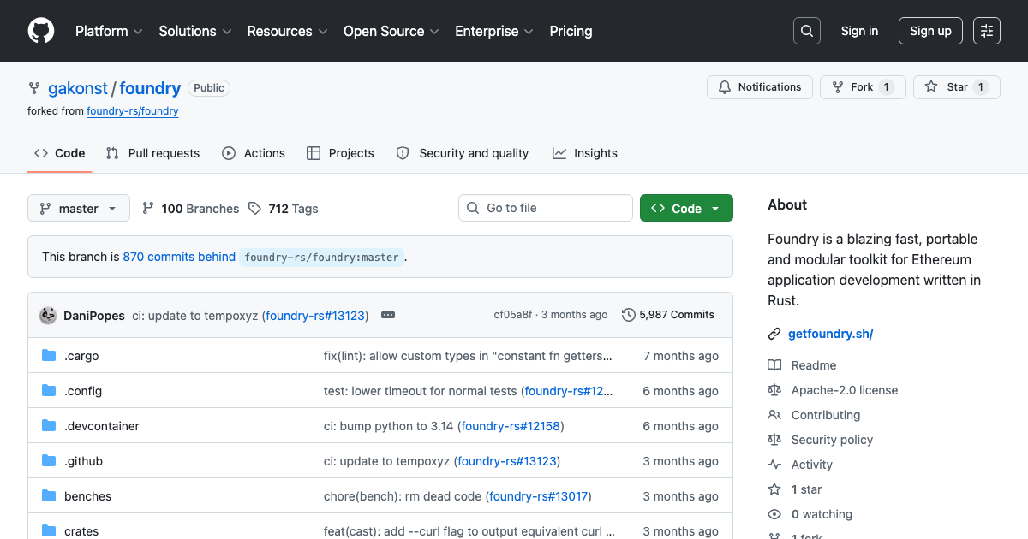Switch to the Actions tab
This screenshot has height=539, width=1028.
254,153
